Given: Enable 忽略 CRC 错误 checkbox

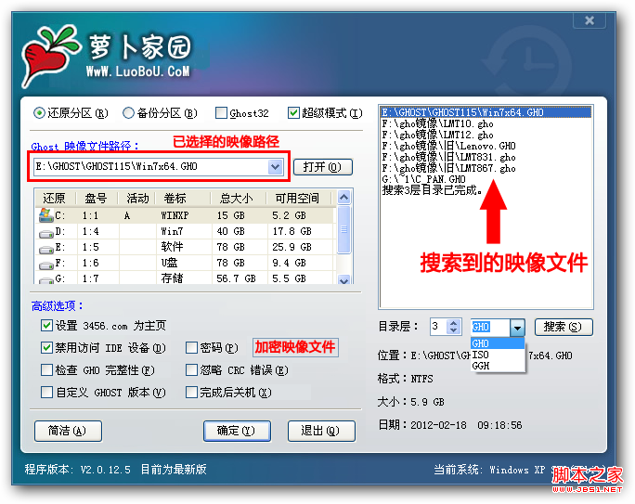Looking at the screenshot, I should [191, 369].
